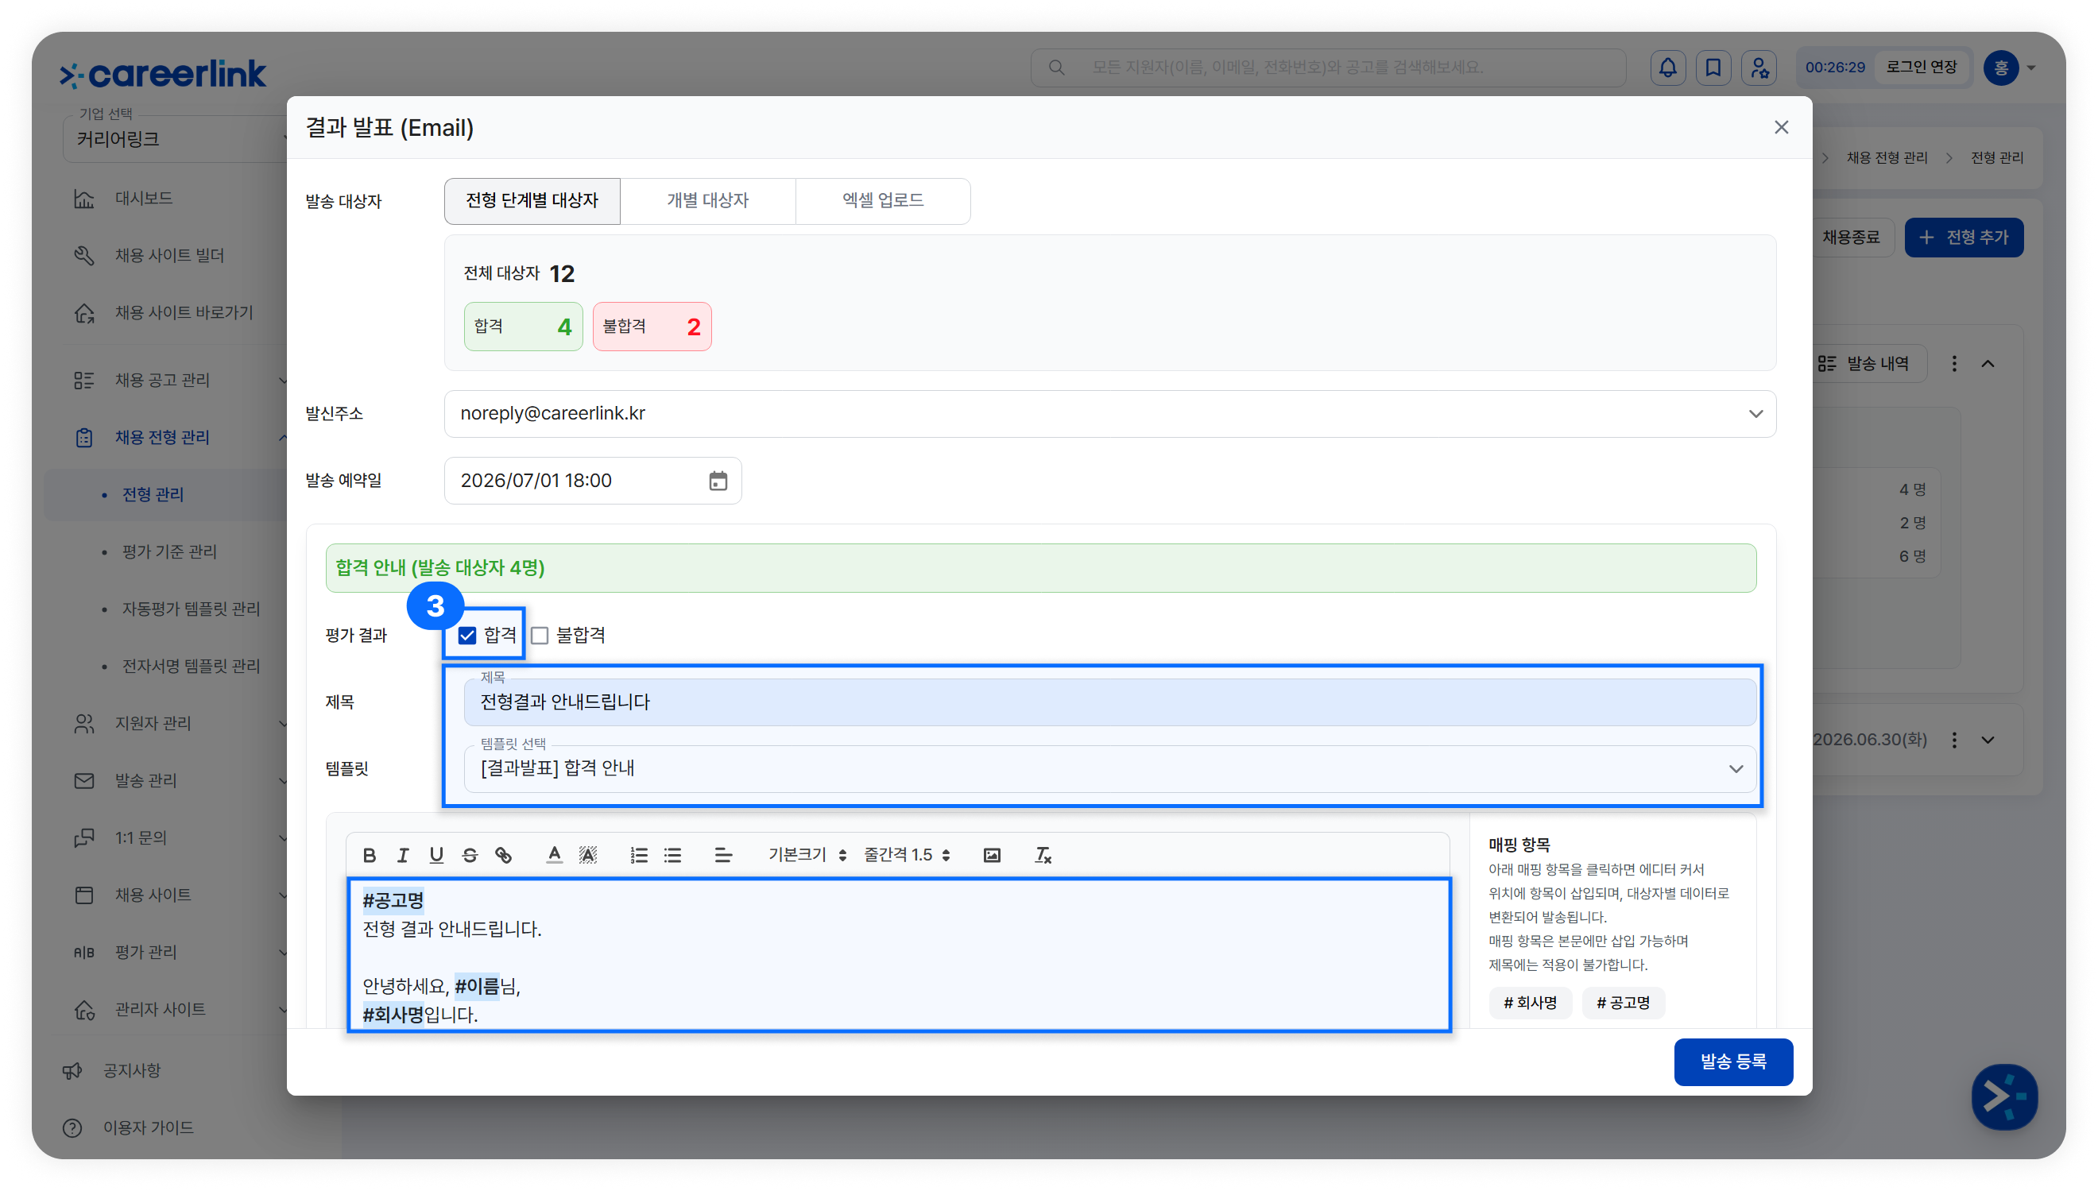Open 자동평가 템플릿 관리 submenu item

192,609
